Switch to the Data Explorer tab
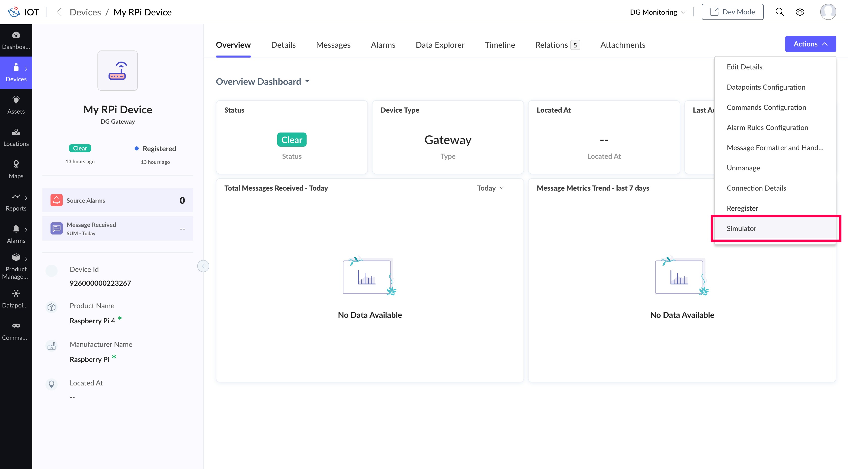The height and width of the screenshot is (469, 848). point(440,45)
